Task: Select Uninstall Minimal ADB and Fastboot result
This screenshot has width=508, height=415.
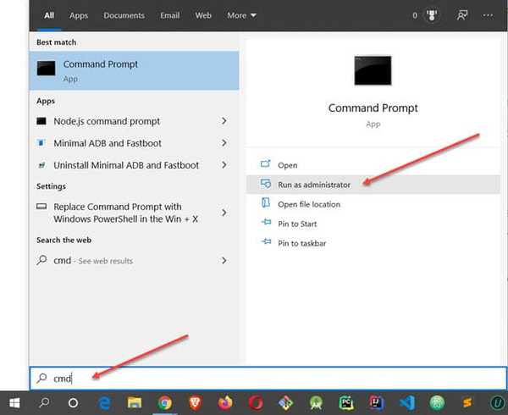Action: [x=126, y=165]
